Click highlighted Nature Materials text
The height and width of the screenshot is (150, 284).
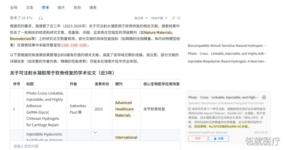pos(158,32)
